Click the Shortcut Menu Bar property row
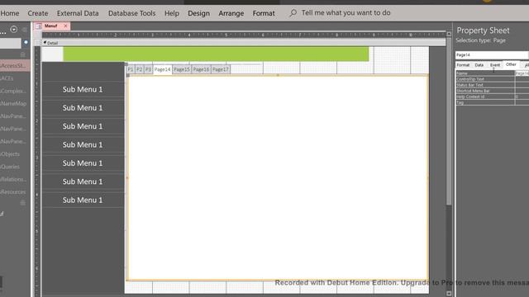529x297 pixels. point(493,91)
